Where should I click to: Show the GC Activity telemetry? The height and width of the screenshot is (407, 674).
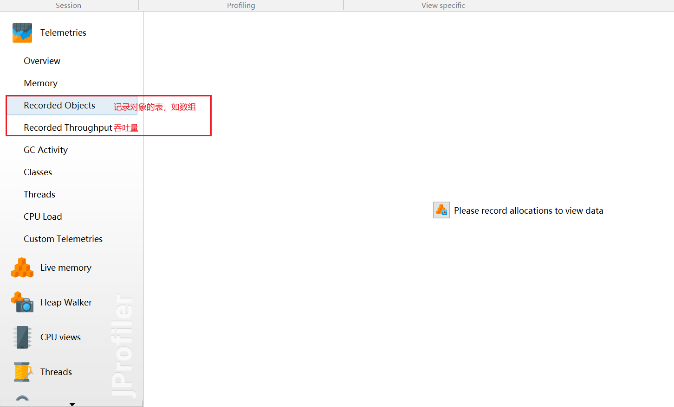click(45, 150)
